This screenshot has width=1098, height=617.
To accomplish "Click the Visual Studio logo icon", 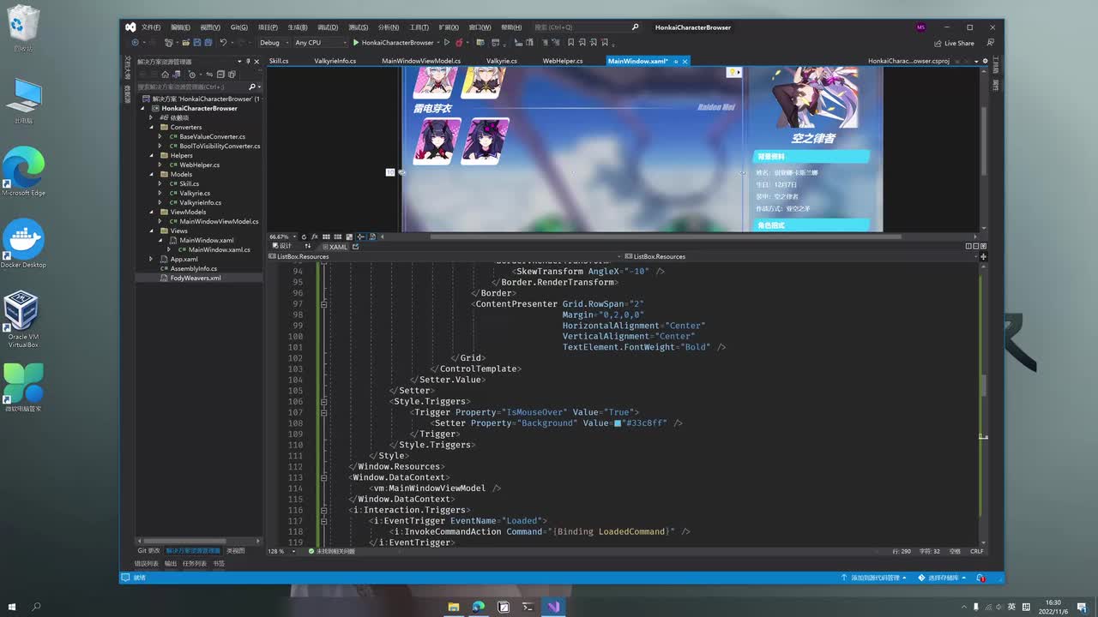I will 130,27.
